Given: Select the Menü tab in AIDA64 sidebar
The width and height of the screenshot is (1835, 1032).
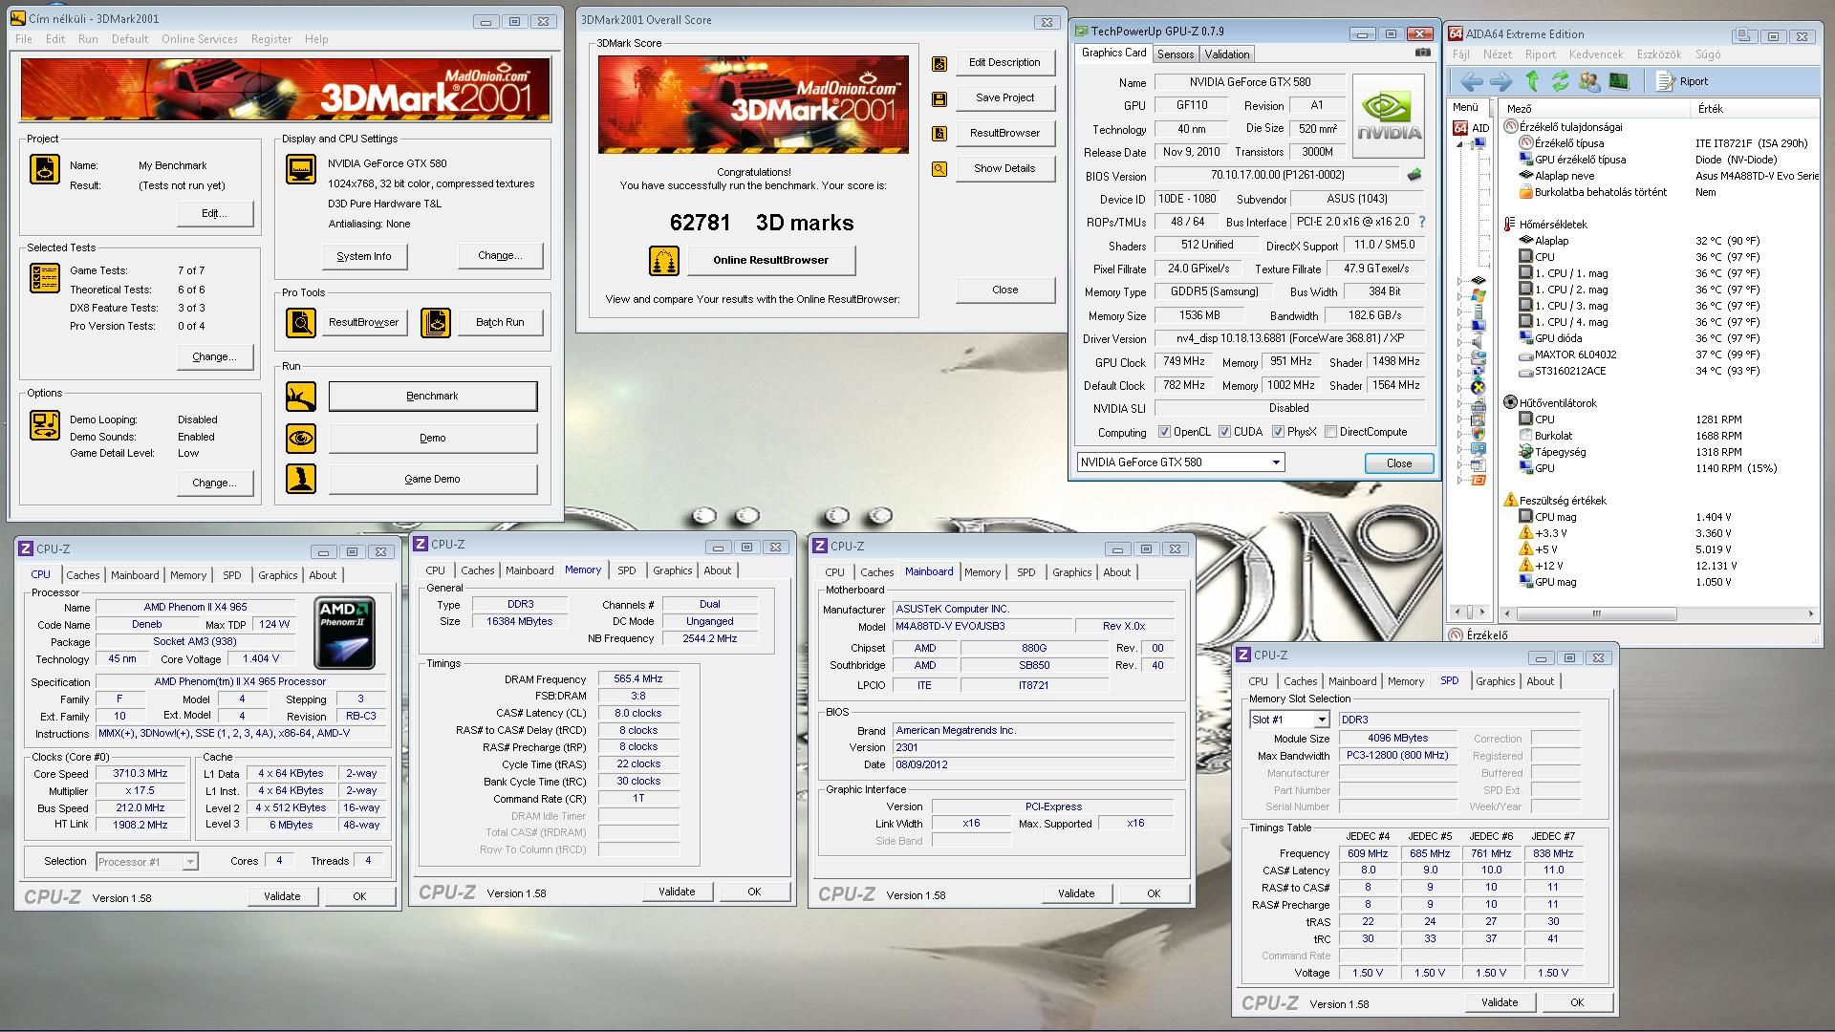Looking at the screenshot, I should [1465, 107].
